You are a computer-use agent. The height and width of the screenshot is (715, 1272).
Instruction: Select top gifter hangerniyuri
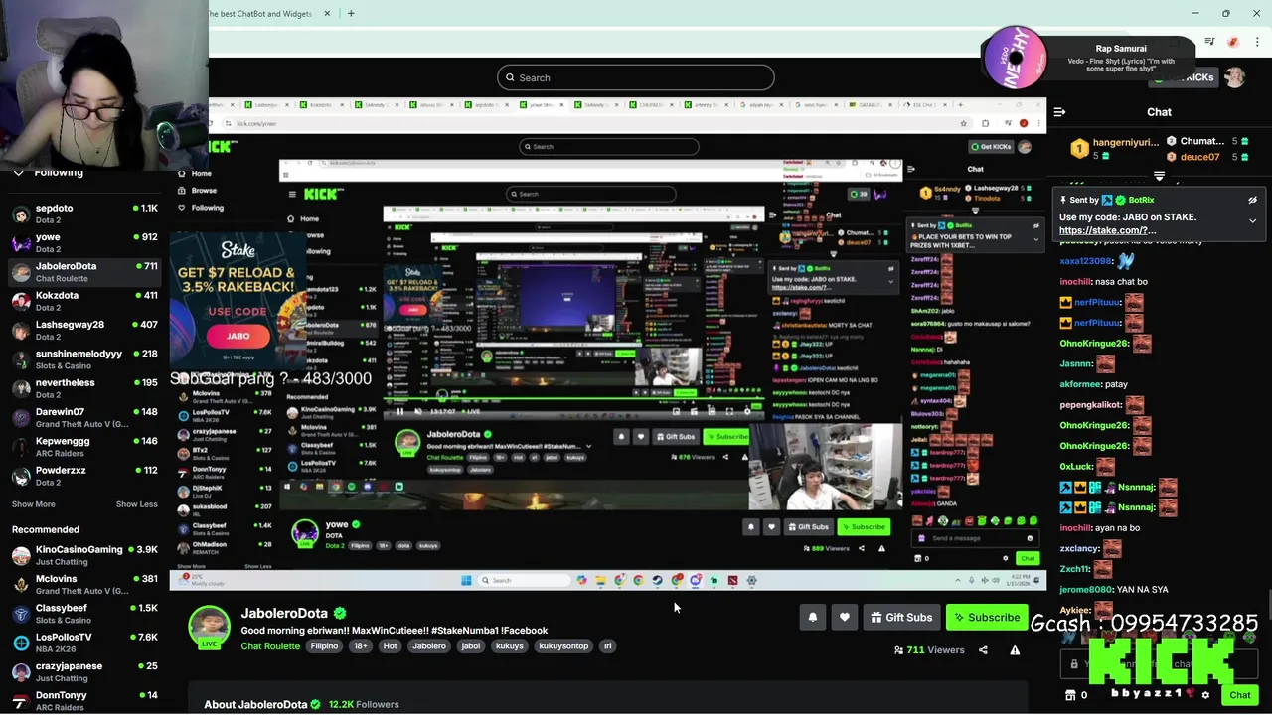(x=1117, y=149)
